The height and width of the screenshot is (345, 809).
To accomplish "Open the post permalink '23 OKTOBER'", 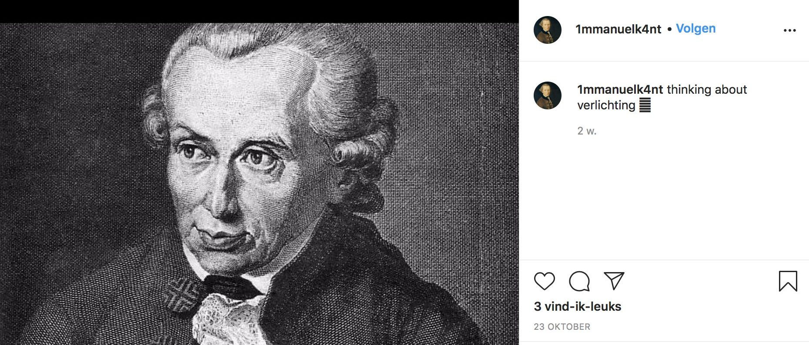I will tap(562, 327).
